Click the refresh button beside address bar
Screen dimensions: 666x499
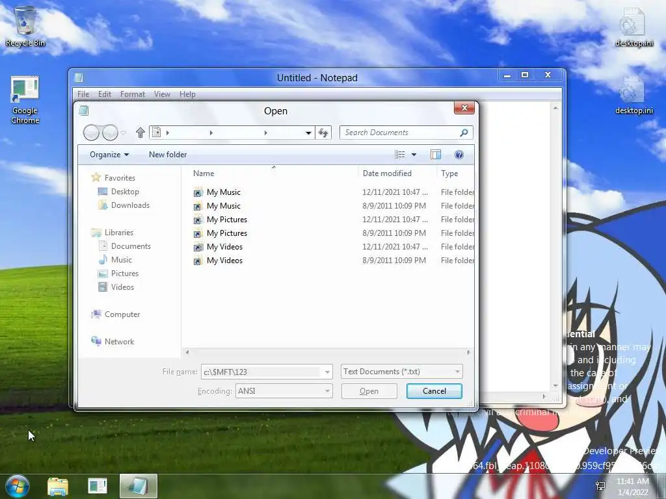pos(323,133)
